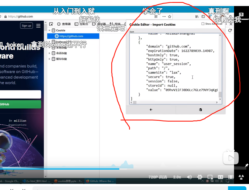This screenshot has height=190, width=249.
Task: Collapse the Cookie tree node
Action: coord(49,30)
